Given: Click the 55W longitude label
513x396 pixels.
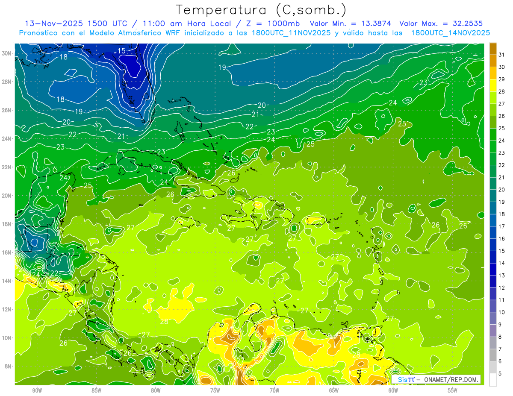Looking at the screenshot, I should pyautogui.click(x=453, y=390).
